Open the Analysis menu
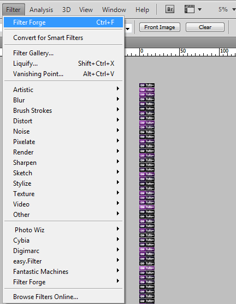The image size is (236, 304). (41, 9)
